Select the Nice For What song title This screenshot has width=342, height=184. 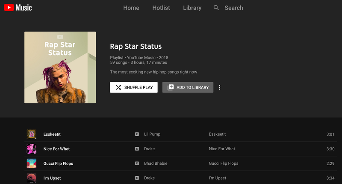pyautogui.click(x=56, y=149)
